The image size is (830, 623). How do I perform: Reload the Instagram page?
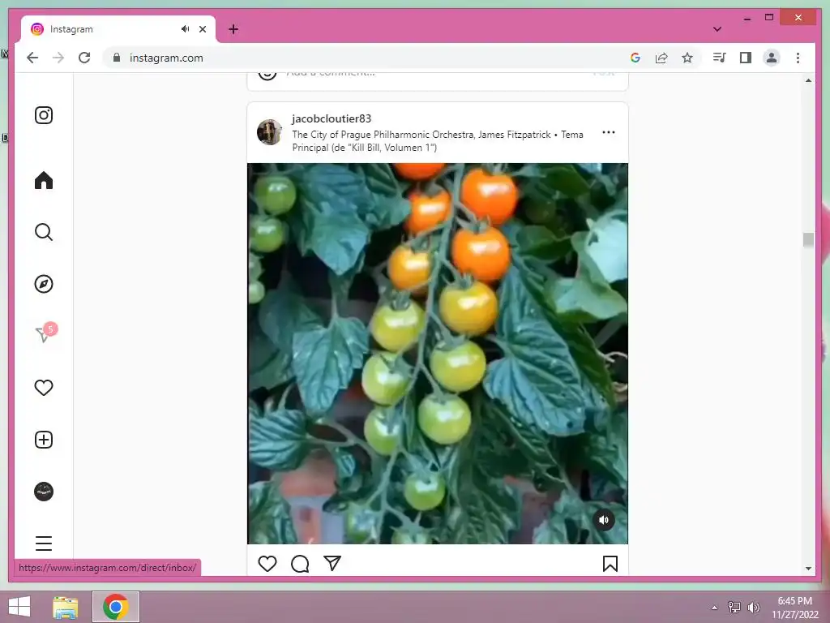[84, 58]
